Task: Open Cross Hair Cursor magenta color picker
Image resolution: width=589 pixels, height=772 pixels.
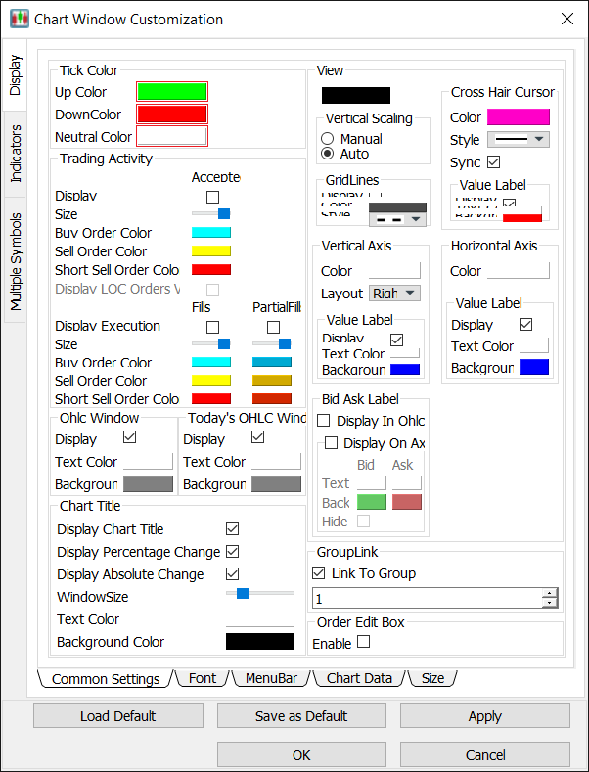Action: (518, 117)
